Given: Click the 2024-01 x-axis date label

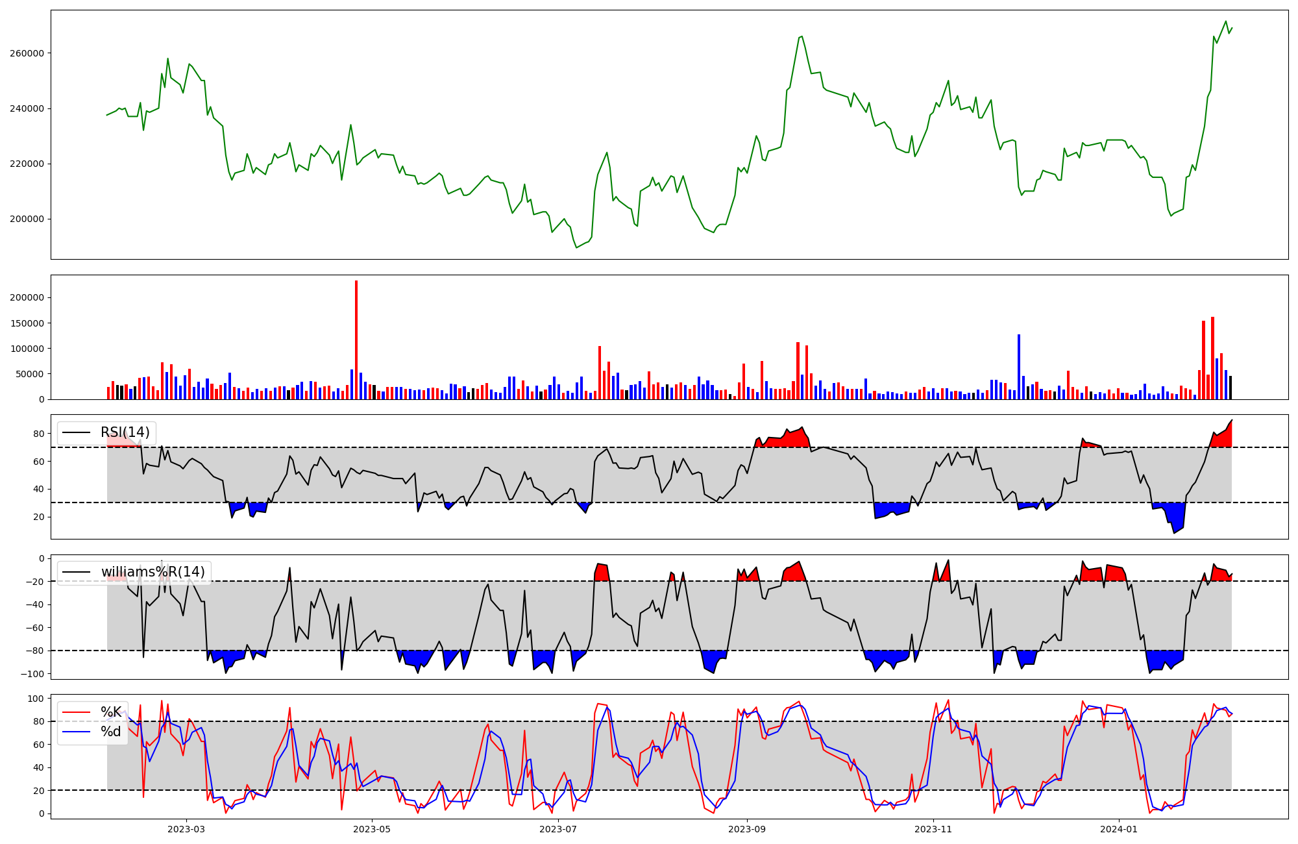Looking at the screenshot, I should (1119, 829).
